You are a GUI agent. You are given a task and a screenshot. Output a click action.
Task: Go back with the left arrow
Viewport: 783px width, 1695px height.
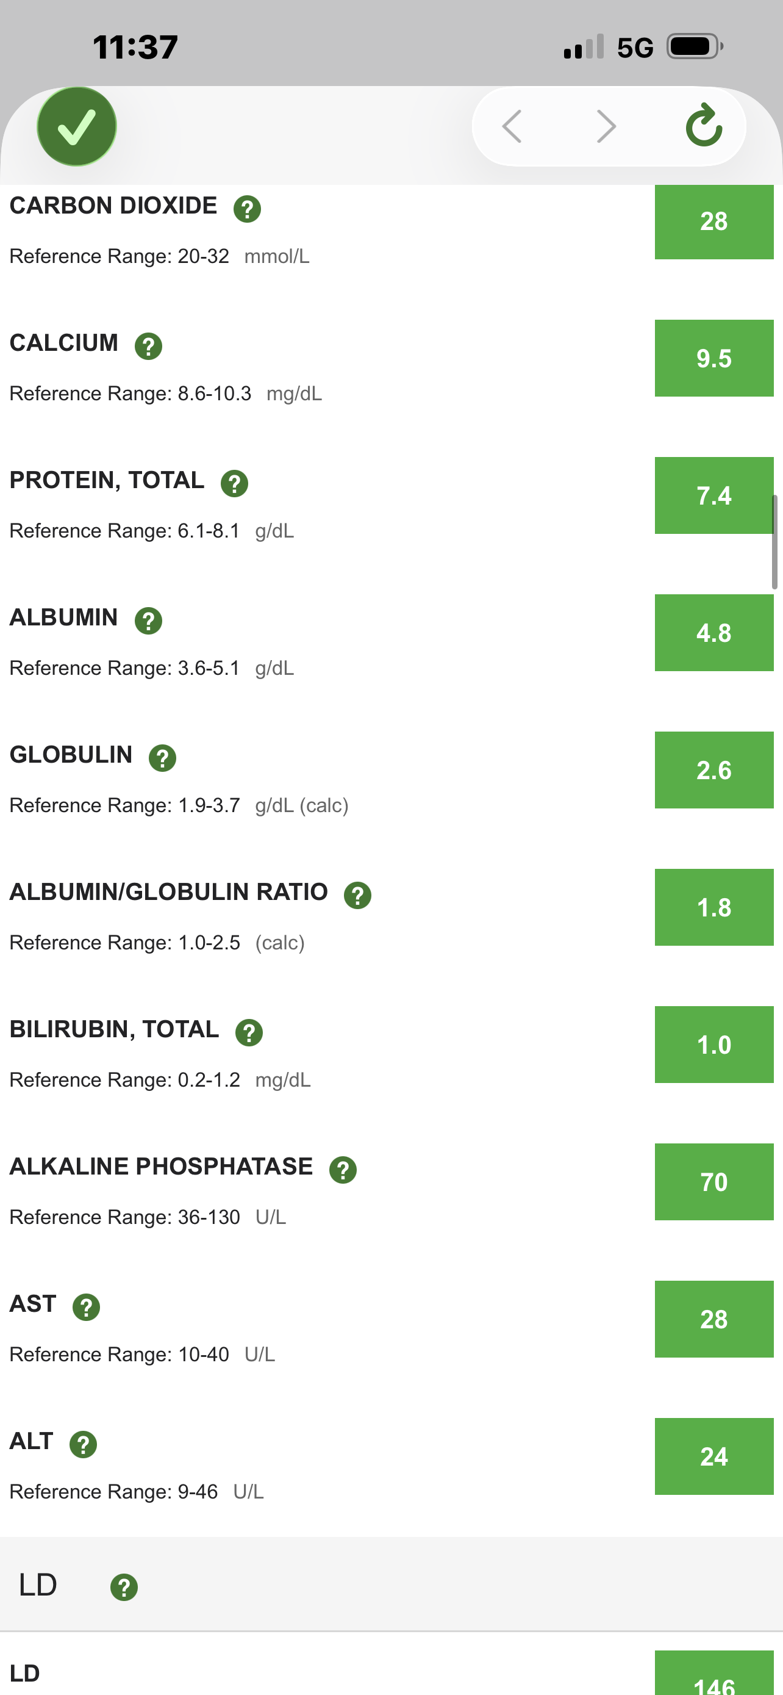point(512,126)
